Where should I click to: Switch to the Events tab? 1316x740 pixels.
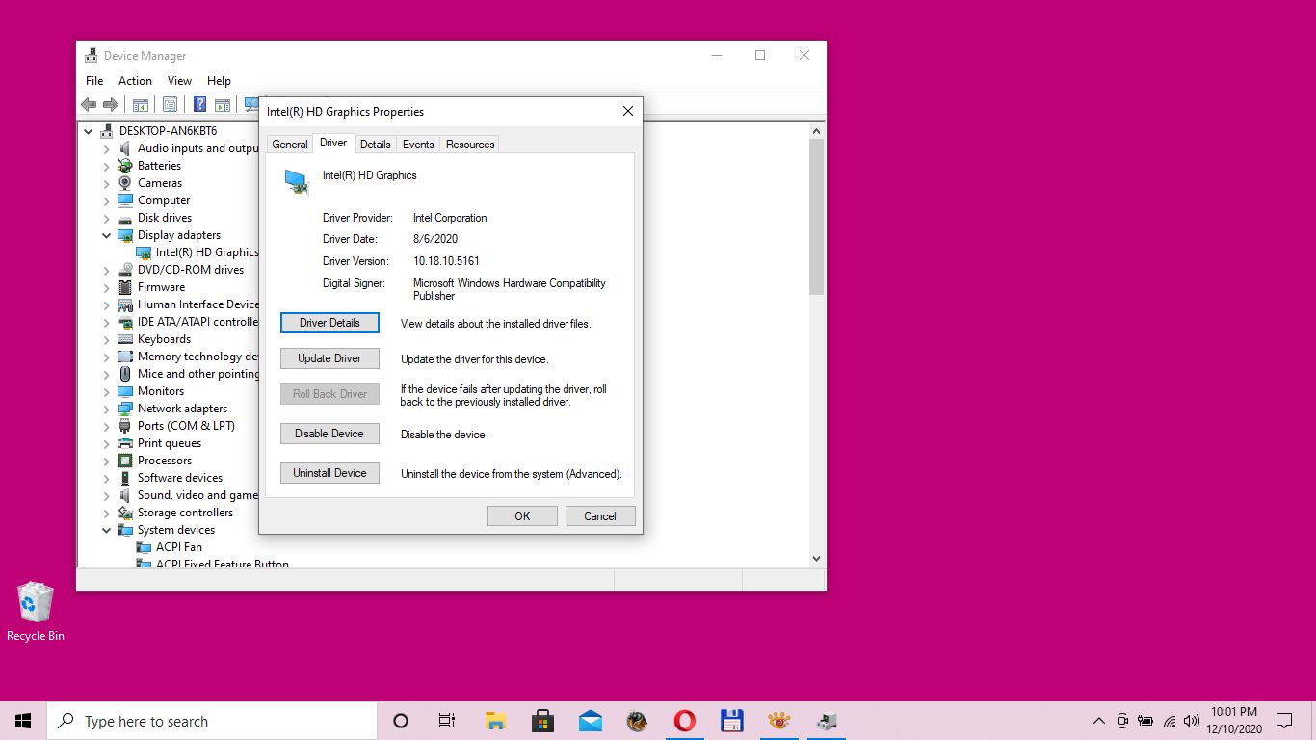(418, 145)
